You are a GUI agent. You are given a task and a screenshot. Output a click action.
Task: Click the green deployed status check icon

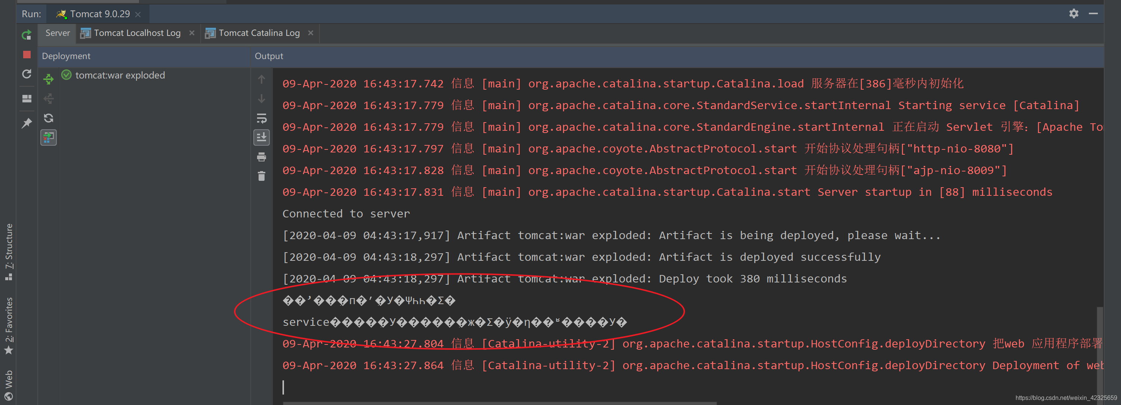click(x=67, y=75)
